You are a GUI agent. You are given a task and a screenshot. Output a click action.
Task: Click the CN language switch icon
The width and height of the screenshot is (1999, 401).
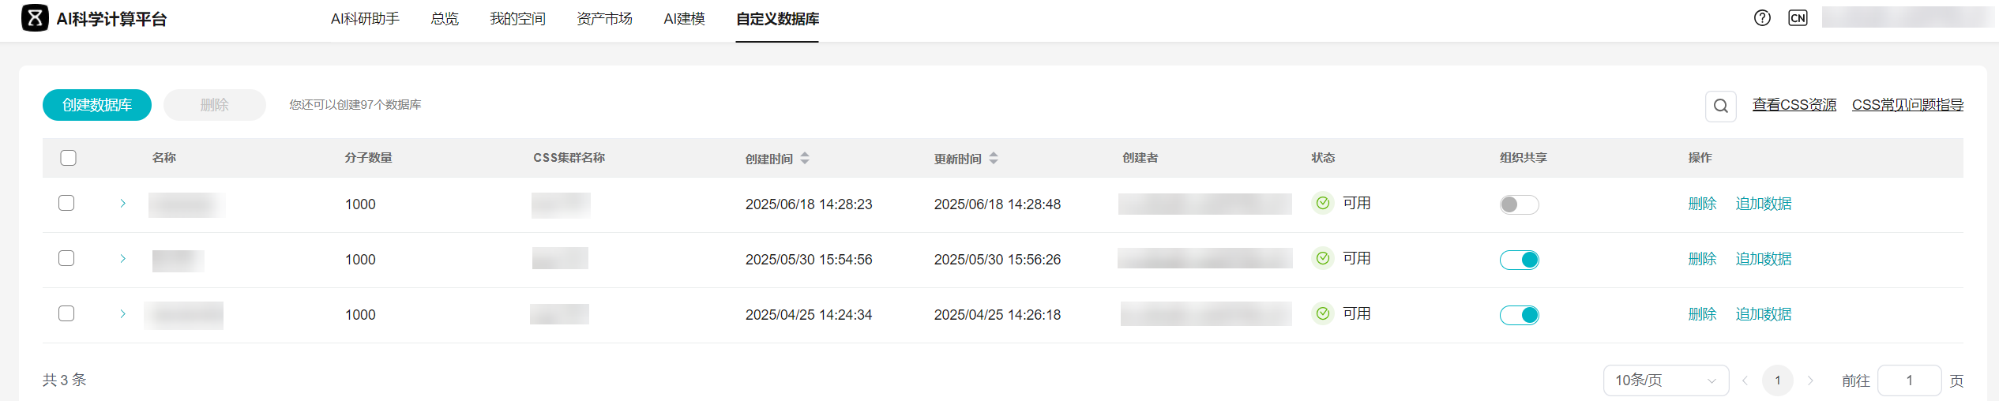coord(1798,18)
